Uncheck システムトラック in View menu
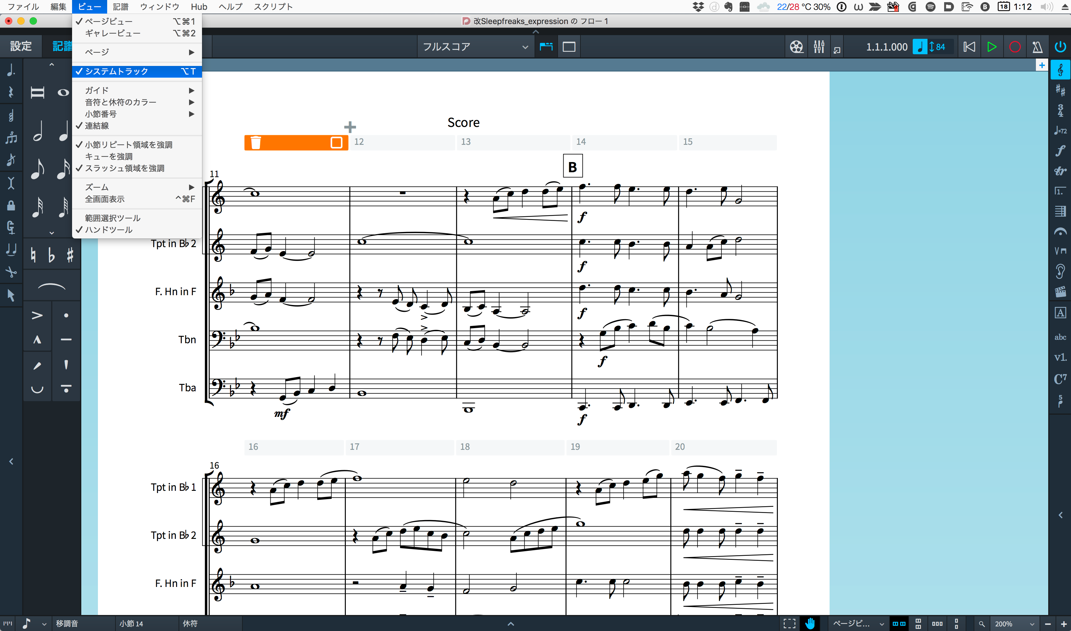Viewport: 1071px width, 631px height. click(x=137, y=71)
